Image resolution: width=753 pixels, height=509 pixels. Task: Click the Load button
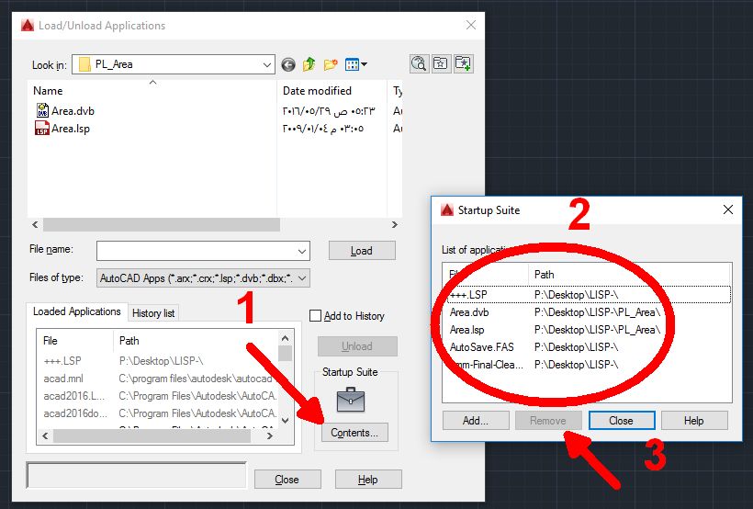pos(362,251)
